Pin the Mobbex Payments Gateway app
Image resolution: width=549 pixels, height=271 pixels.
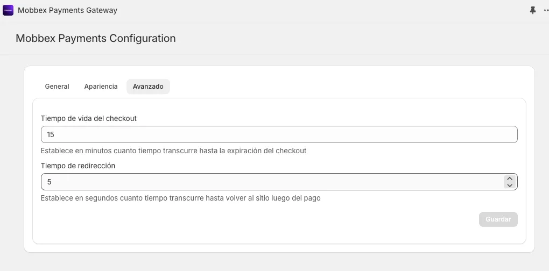pyautogui.click(x=532, y=11)
